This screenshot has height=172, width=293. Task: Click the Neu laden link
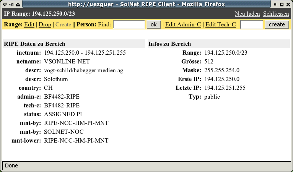coord(247,14)
